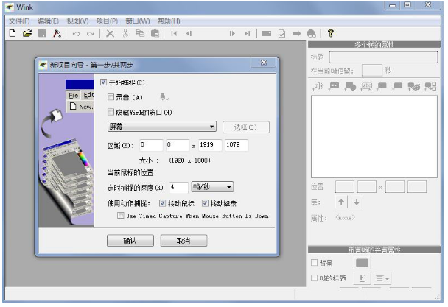The height and width of the screenshot is (307, 448).
Task: Open the text alignment dropdown in shared properties
Action: pyautogui.click(x=382, y=278)
